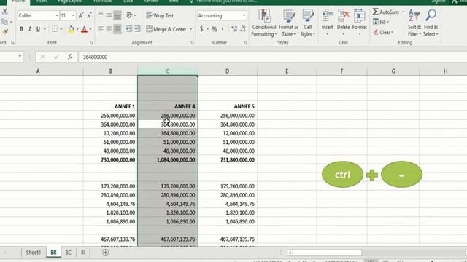The width and height of the screenshot is (467, 262).
Task: Open the Calibri font name dropdown
Action: point(57,15)
